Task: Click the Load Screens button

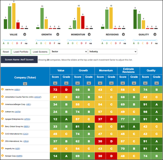Action: click(40, 52)
